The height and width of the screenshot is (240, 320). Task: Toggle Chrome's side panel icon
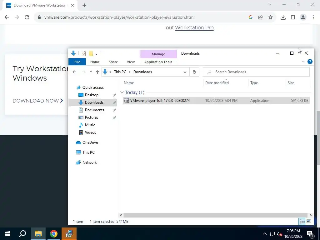(x=293, y=17)
